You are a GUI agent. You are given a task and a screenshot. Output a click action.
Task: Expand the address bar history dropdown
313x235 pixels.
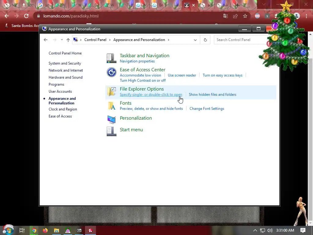195,40
